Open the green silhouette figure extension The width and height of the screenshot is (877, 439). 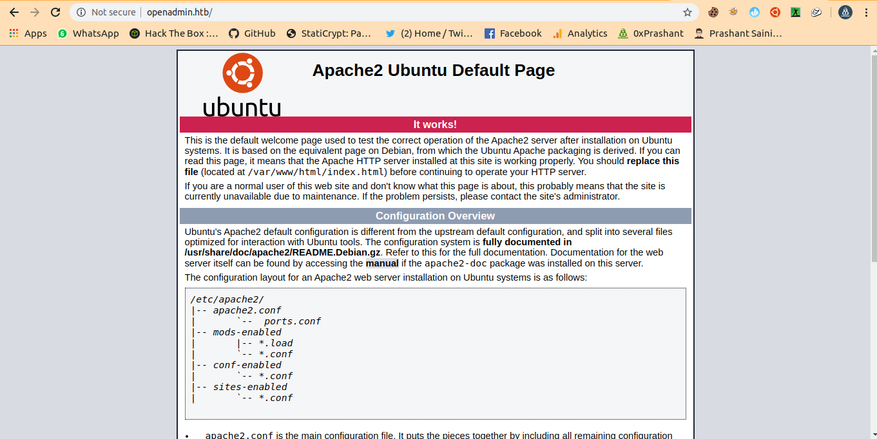[x=796, y=12]
